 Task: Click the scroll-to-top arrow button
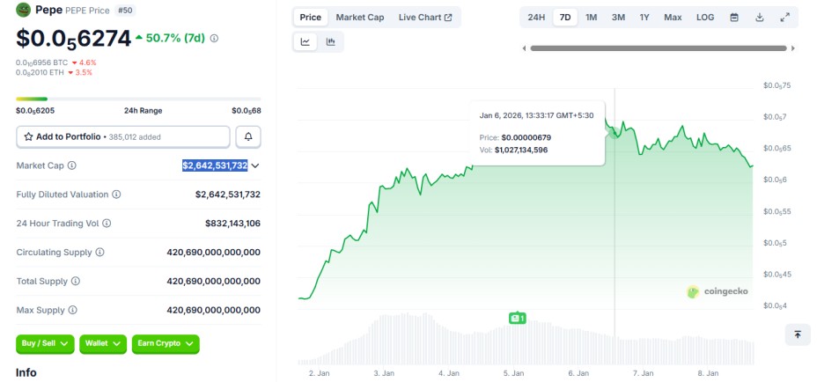click(x=798, y=334)
